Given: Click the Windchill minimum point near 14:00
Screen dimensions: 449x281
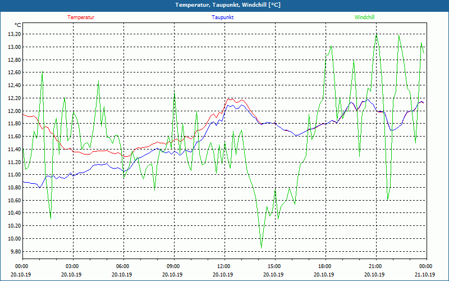Looking at the screenshot, I should click(x=261, y=248).
